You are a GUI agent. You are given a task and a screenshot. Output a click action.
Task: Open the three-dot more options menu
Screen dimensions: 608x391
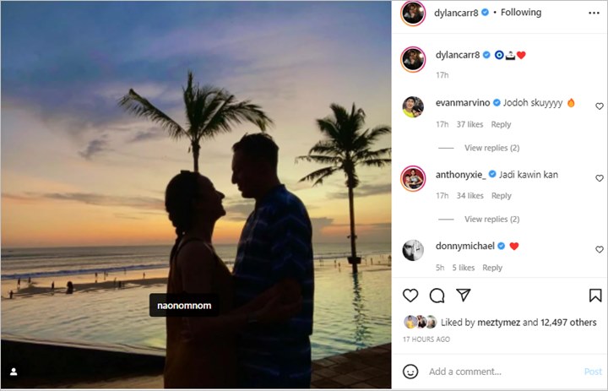tap(594, 14)
